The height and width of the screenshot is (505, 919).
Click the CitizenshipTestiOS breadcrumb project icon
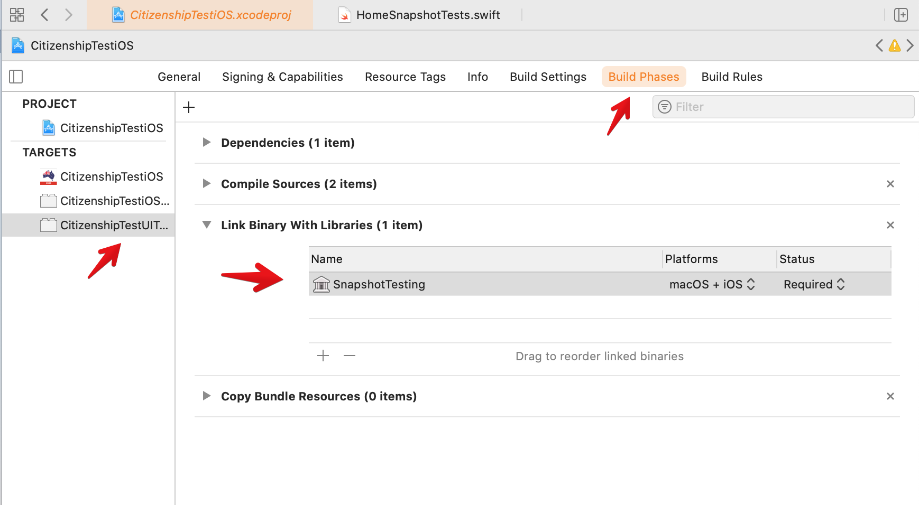click(x=18, y=45)
